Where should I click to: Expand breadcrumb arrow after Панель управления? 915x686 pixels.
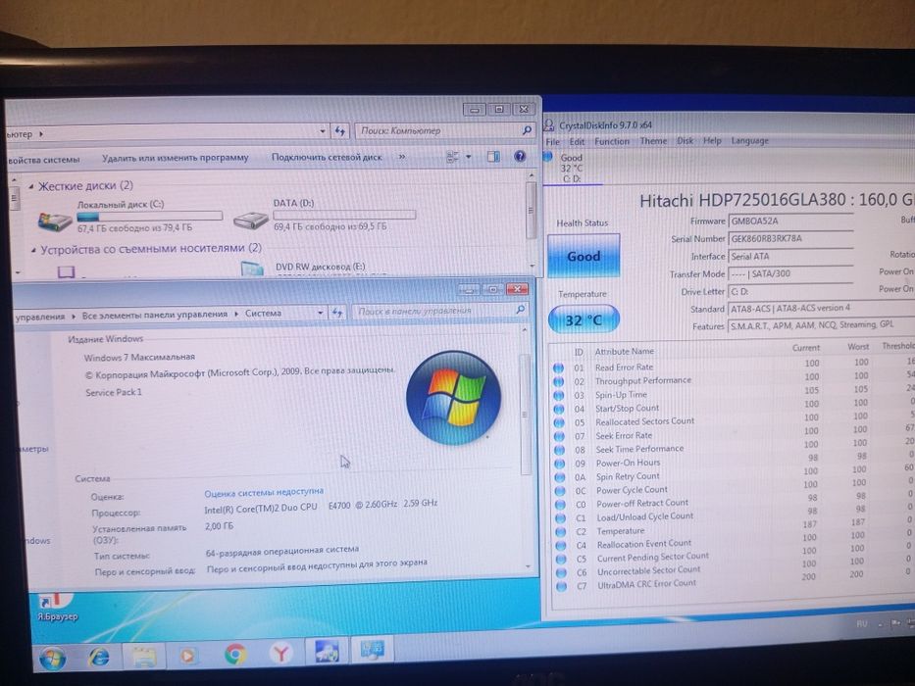[74, 316]
